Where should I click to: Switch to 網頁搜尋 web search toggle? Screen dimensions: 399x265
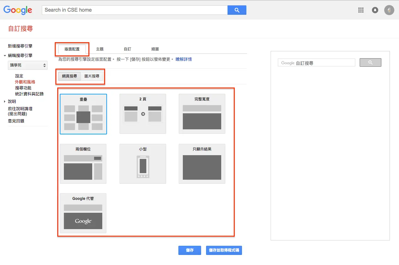[70, 76]
